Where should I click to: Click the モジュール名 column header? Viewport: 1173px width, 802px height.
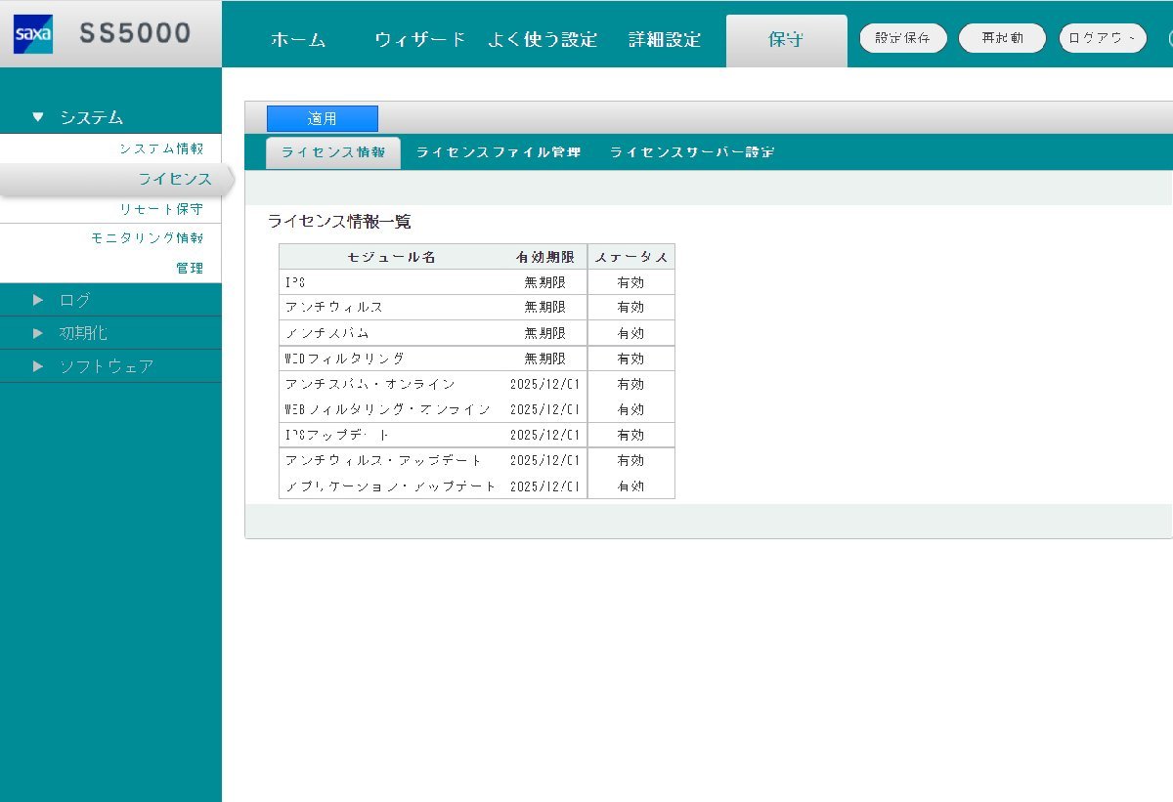tap(391, 257)
